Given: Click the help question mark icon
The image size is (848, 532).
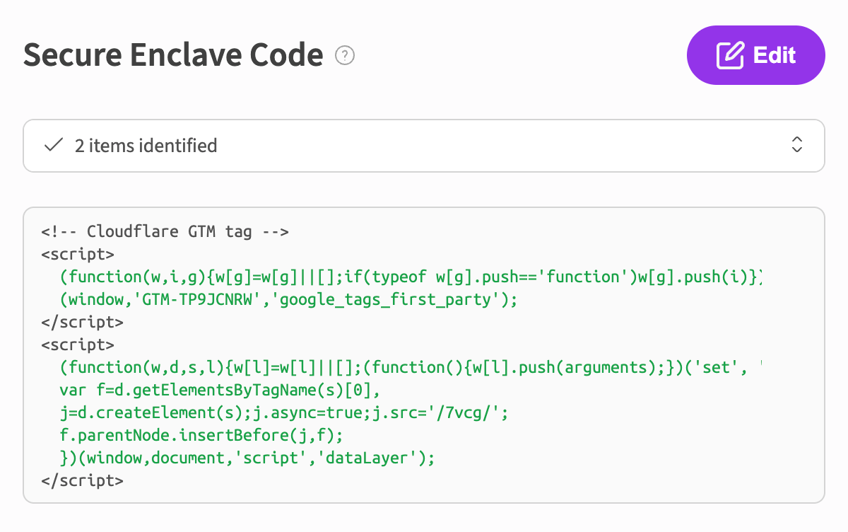Looking at the screenshot, I should click(345, 55).
